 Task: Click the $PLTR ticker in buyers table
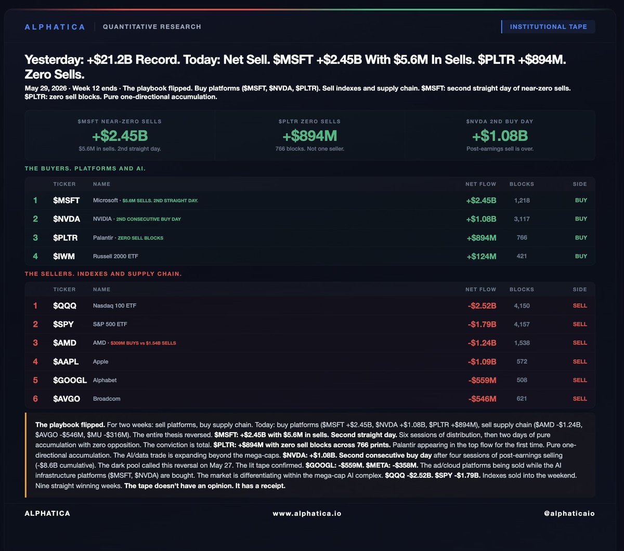(x=66, y=238)
